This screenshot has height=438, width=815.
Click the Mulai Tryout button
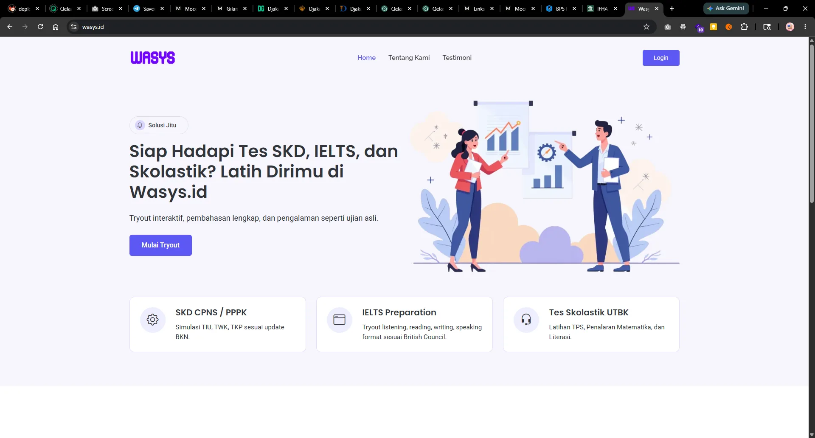click(x=160, y=245)
